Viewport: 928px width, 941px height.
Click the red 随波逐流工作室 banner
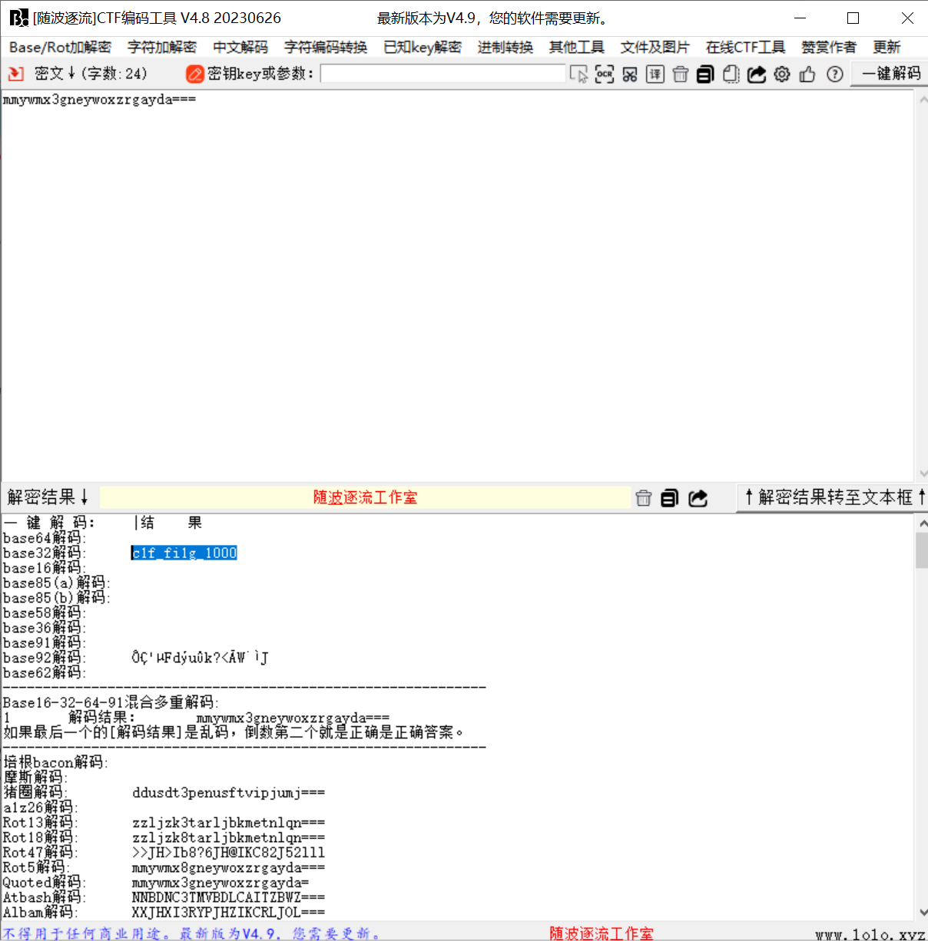tap(365, 497)
